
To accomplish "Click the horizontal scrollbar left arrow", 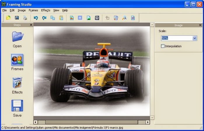I will click(x=36, y=122).
